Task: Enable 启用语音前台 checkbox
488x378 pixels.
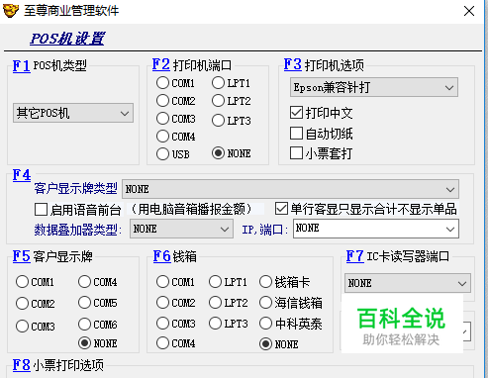Action: [41, 209]
